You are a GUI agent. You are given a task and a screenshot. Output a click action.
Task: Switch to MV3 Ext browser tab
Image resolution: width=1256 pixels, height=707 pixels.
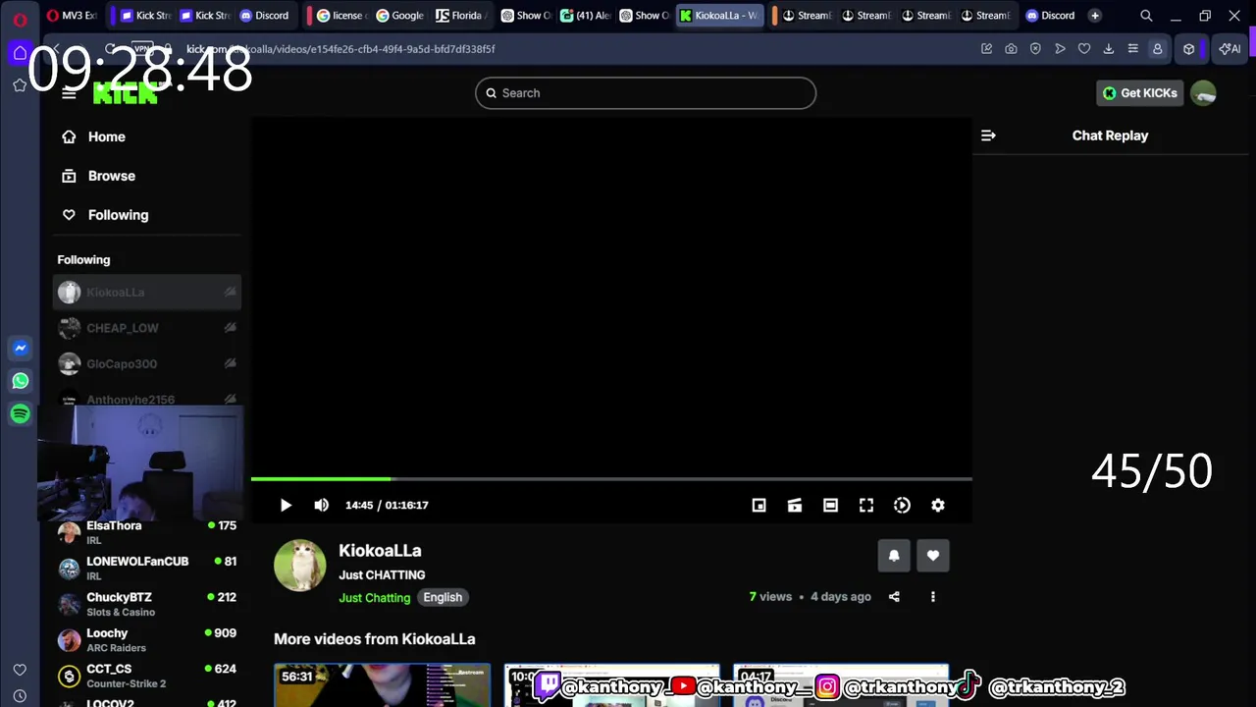pyautogui.click(x=72, y=16)
